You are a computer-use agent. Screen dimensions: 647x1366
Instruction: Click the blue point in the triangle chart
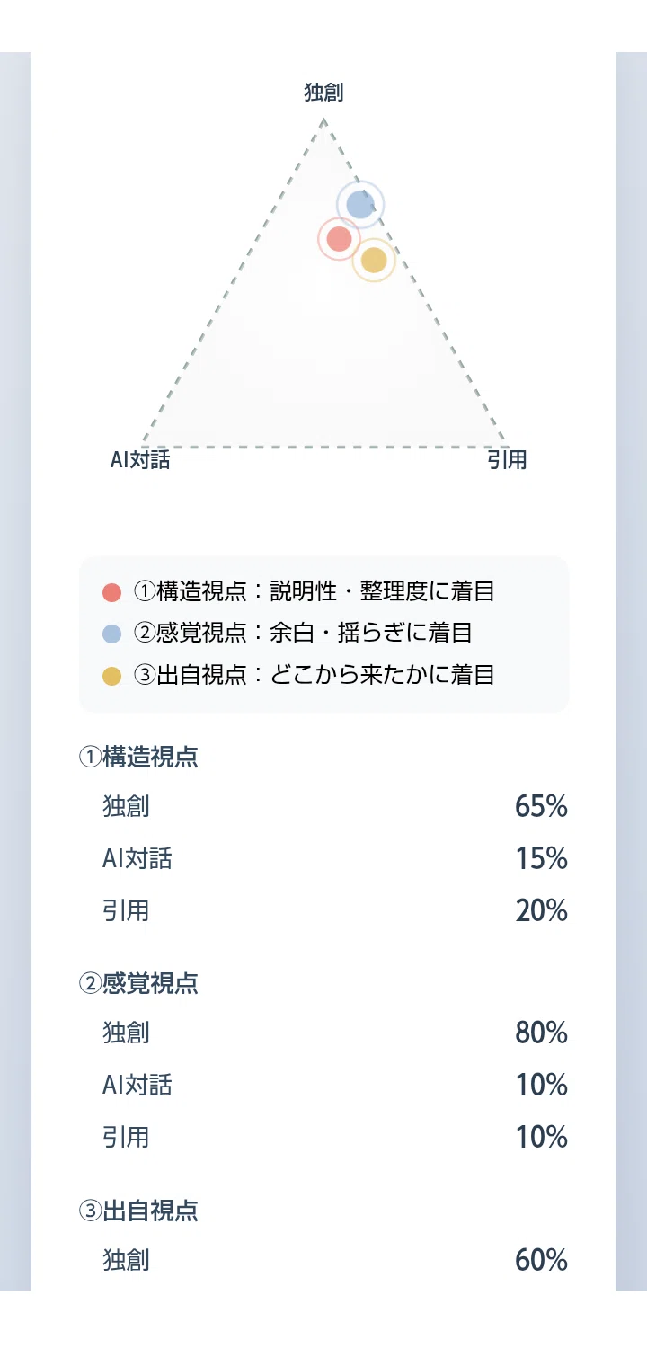point(360,205)
